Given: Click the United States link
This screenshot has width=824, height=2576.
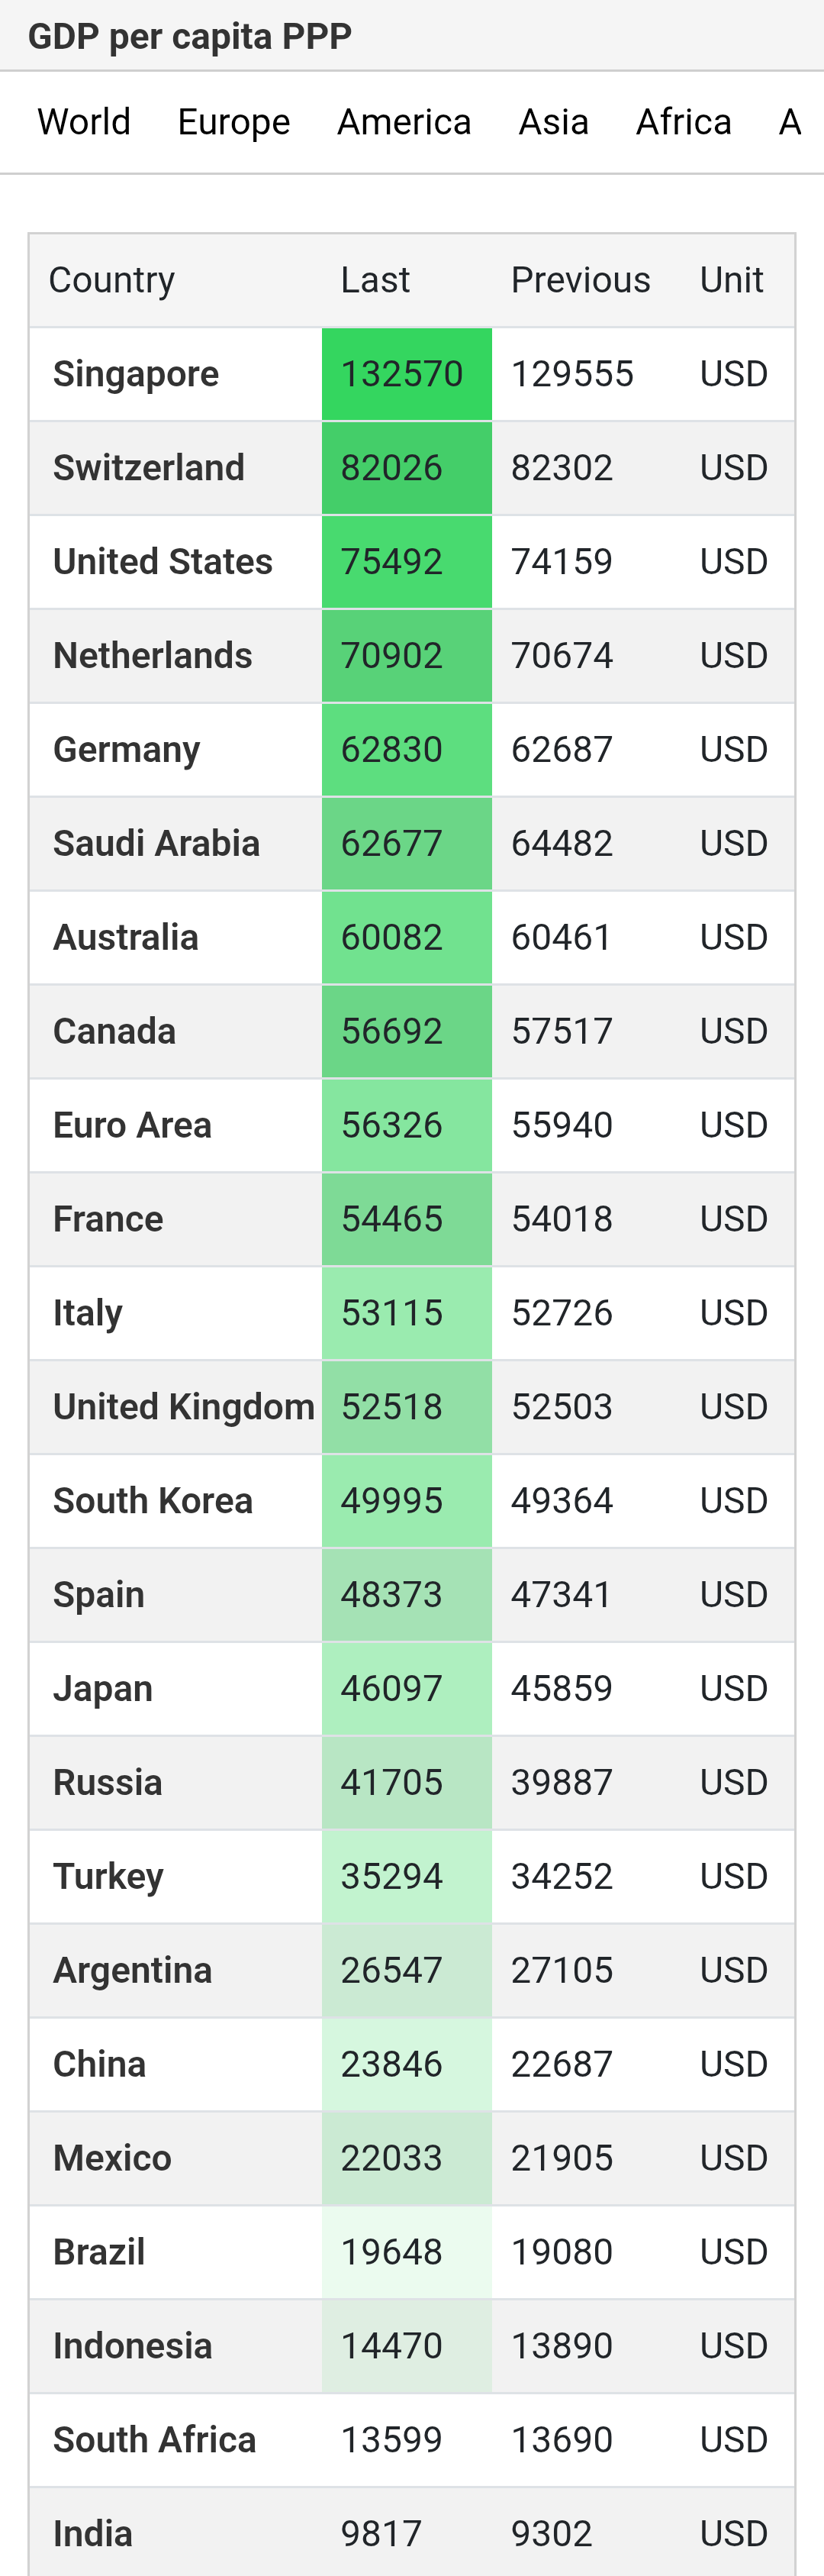Looking at the screenshot, I should (163, 562).
